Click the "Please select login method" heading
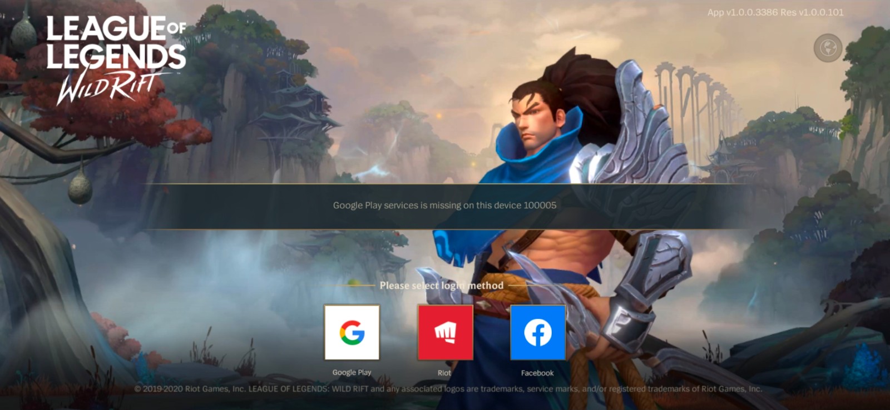This screenshot has height=410, width=890. tap(441, 286)
